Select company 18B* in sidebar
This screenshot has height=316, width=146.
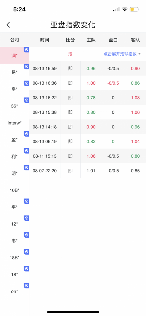15,258
